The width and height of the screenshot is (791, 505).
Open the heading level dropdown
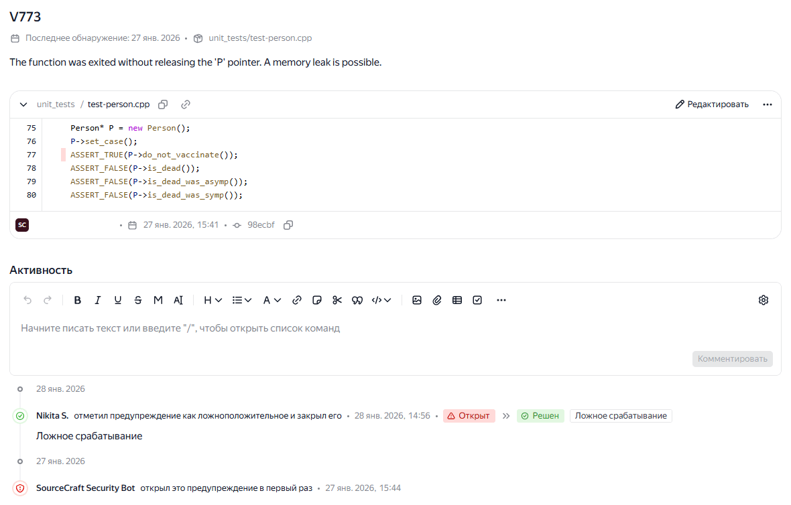point(212,300)
